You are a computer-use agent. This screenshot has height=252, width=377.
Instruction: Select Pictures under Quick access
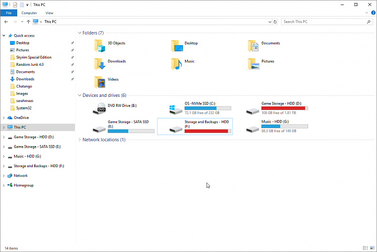click(x=23, y=50)
